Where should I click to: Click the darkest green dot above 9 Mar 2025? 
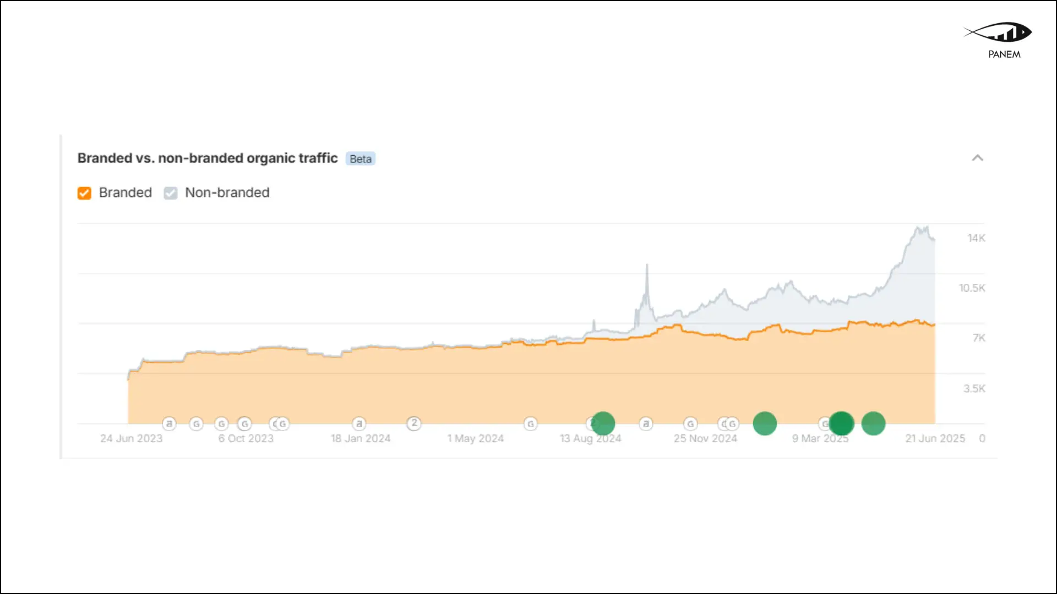point(841,424)
